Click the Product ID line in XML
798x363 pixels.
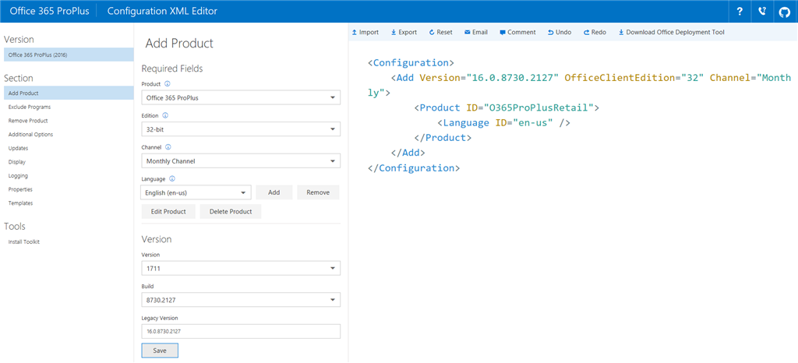(x=507, y=107)
